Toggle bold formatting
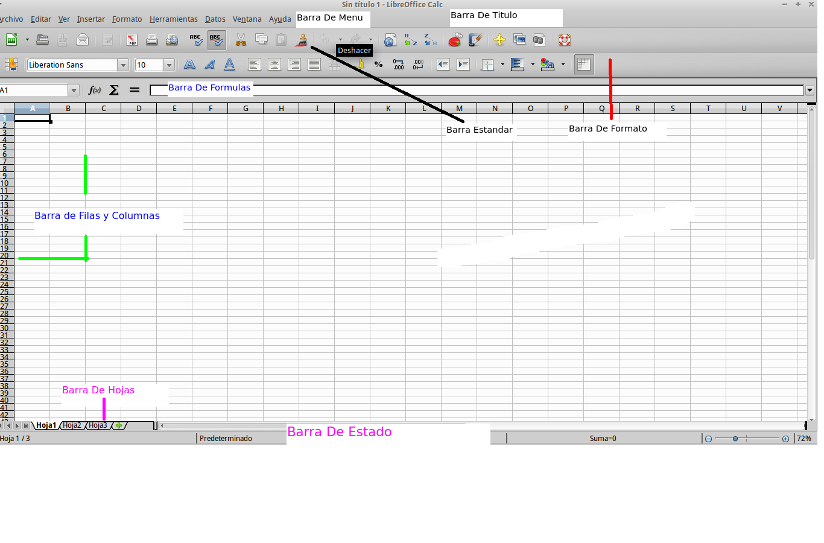 [189, 65]
